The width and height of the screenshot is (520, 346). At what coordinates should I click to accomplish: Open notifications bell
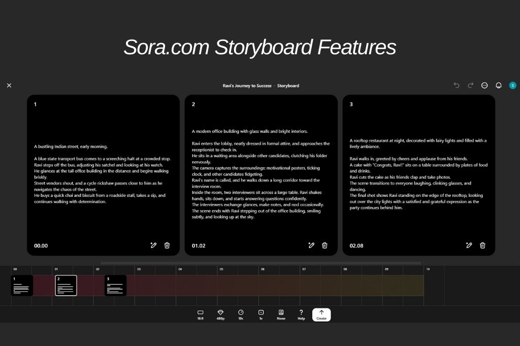tap(499, 86)
